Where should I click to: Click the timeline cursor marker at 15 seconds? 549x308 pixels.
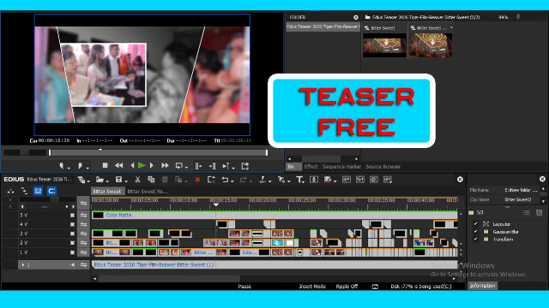point(216,205)
